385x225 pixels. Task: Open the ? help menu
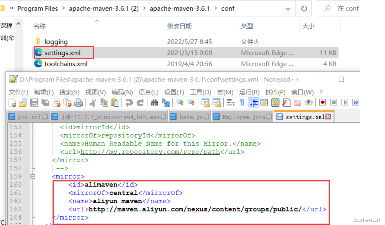click(x=321, y=92)
